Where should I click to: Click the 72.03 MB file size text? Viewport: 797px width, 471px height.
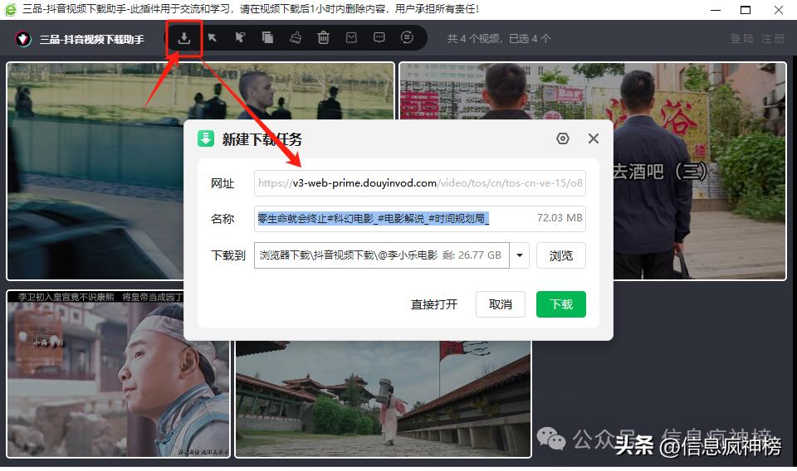[560, 218]
